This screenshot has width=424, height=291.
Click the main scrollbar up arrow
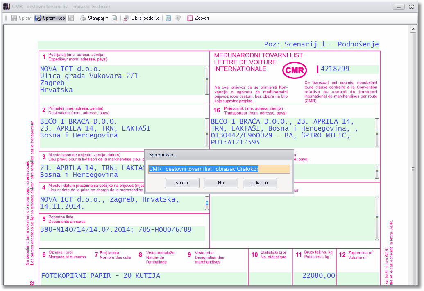[413, 28]
